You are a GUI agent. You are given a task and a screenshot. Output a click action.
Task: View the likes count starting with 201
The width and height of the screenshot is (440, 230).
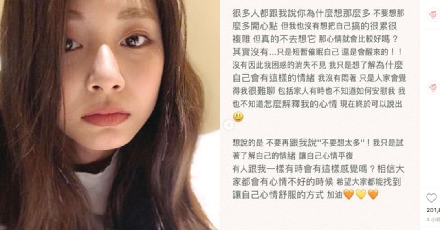click(x=433, y=210)
